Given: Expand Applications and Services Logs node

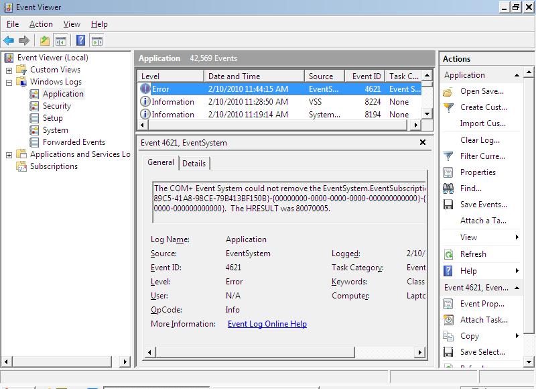Looking at the screenshot, I should point(9,155).
